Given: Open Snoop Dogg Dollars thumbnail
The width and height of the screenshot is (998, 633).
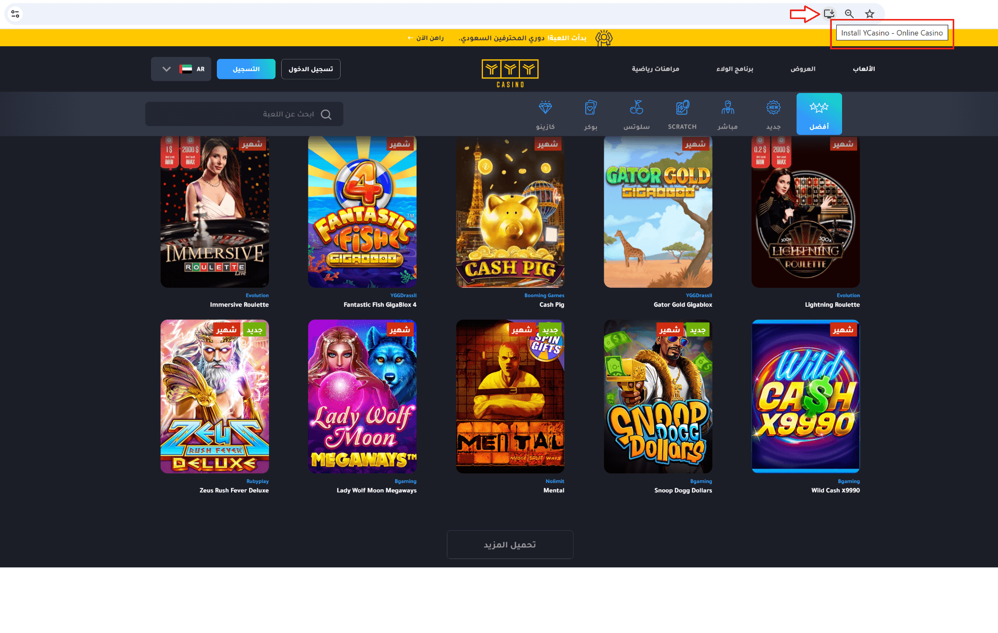Looking at the screenshot, I should [658, 396].
